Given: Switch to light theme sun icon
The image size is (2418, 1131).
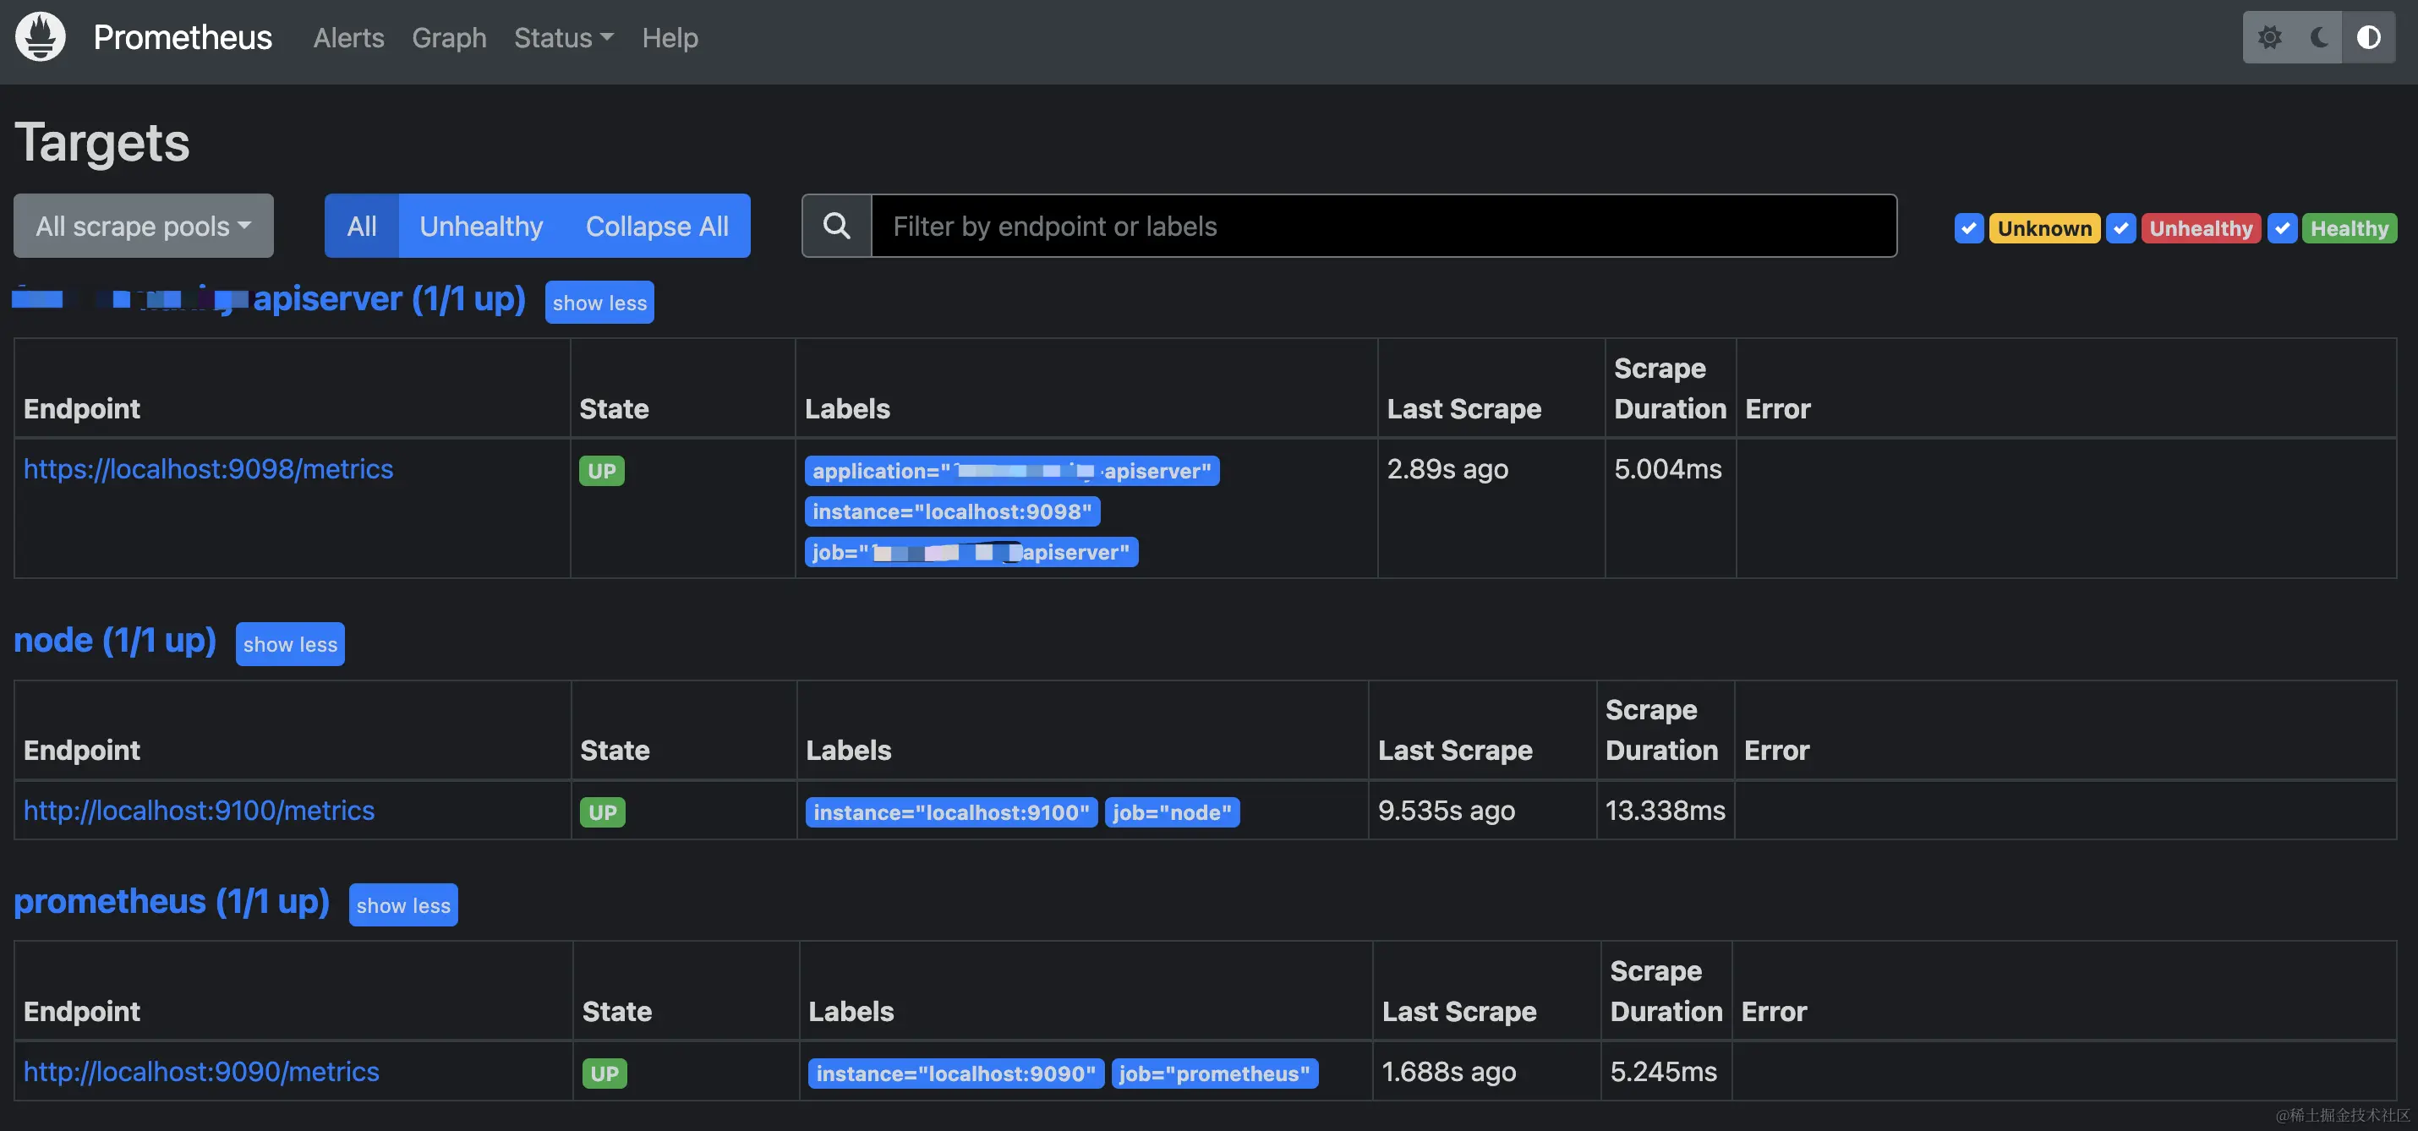Looking at the screenshot, I should click(x=2268, y=37).
